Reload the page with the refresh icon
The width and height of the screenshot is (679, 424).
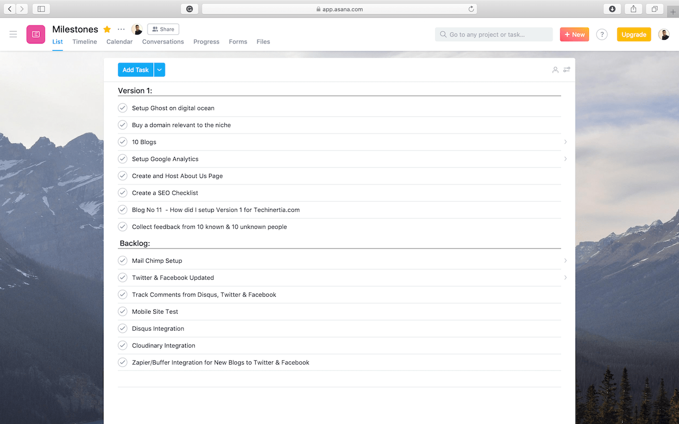point(471,9)
